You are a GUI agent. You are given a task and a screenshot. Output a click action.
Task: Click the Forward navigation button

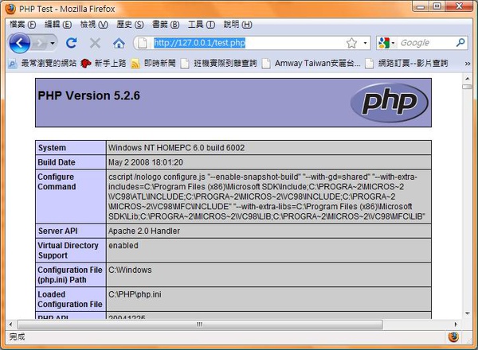[x=40, y=43]
